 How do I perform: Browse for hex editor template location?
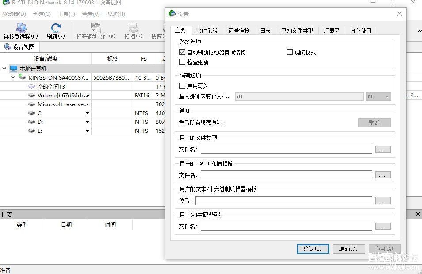click(383, 201)
